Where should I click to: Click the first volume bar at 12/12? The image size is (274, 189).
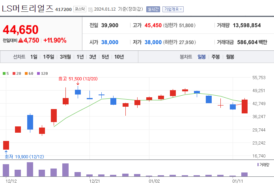6,170
